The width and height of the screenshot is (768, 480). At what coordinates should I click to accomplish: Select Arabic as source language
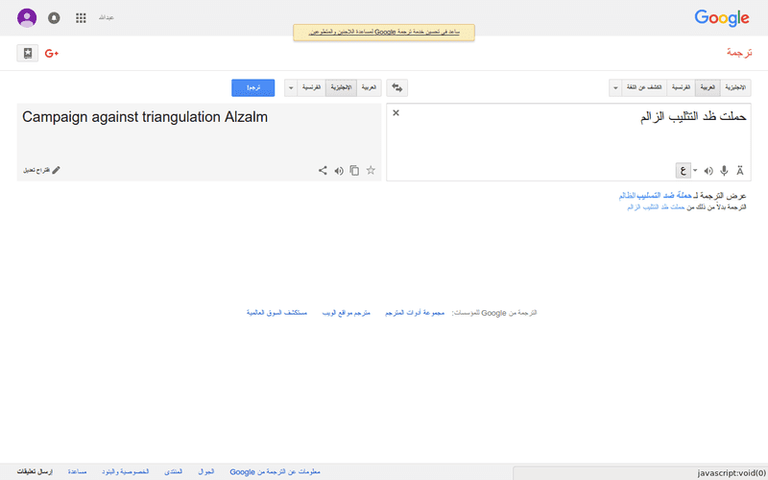[708, 87]
